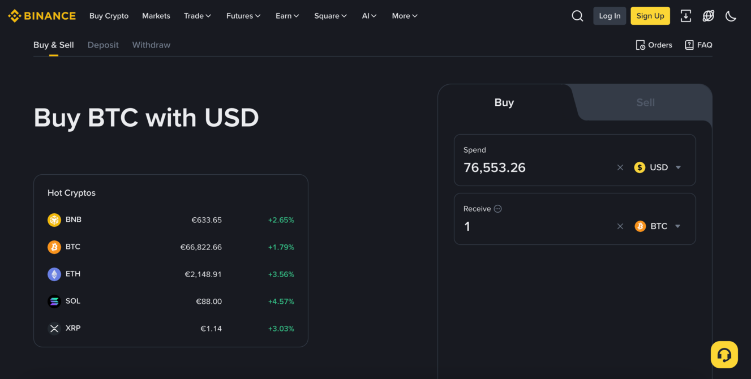Click the Orders icon
751x379 pixels.
[641, 45]
